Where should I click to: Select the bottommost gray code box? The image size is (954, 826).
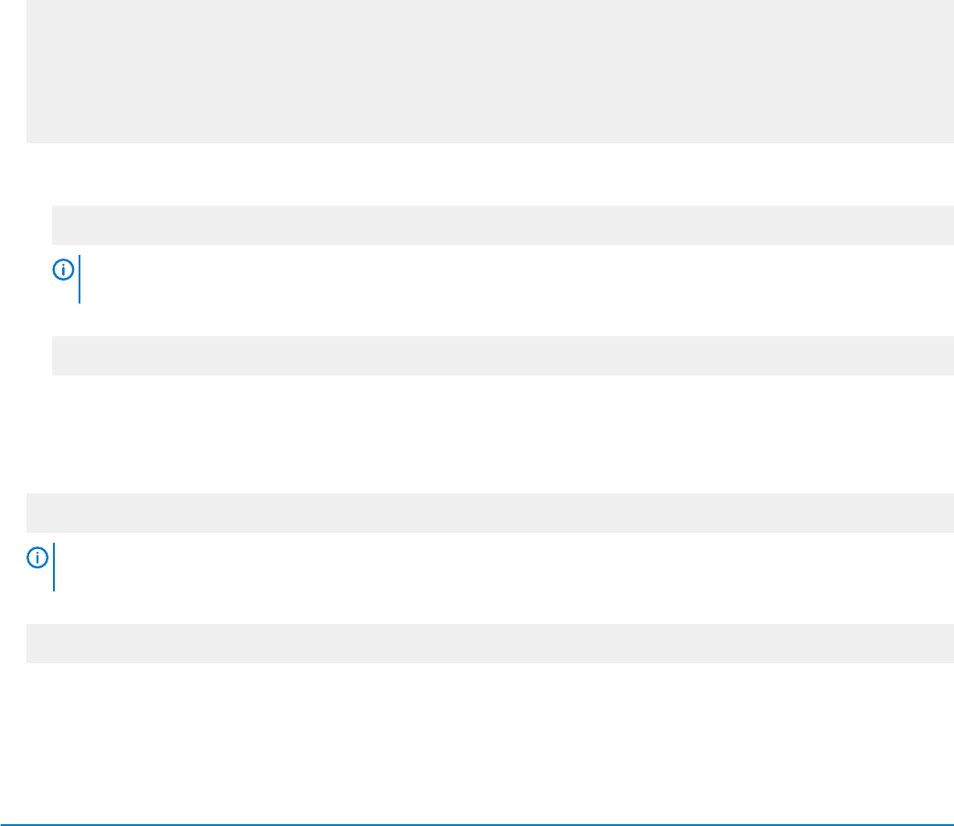point(490,643)
